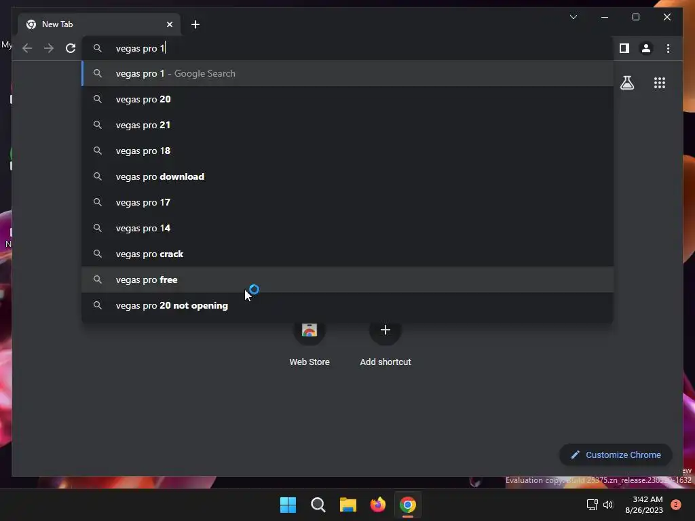Select the New Tab browser tab

(x=99, y=24)
